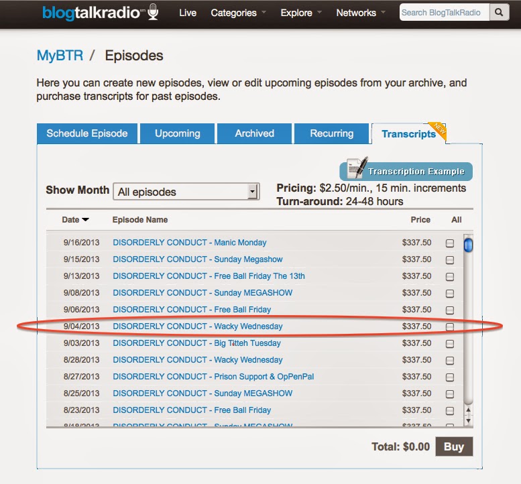This screenshot has width=521, height=484.
Task: Check the box for 8/28/2013 Wacky Wednesday
Action: point(449,361)
